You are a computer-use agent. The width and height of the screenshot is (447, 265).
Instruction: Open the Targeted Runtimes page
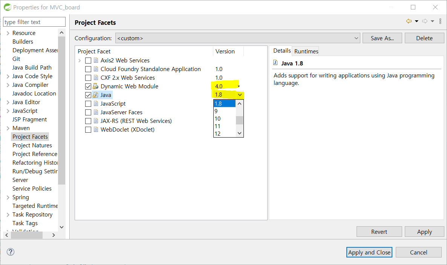pyautogui.click(x=35, y=206)
